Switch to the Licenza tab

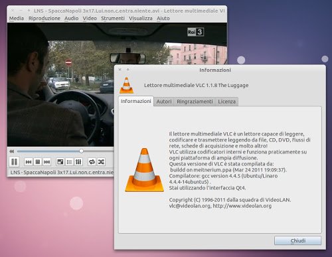pyautogui.click(x=227, y=102)
